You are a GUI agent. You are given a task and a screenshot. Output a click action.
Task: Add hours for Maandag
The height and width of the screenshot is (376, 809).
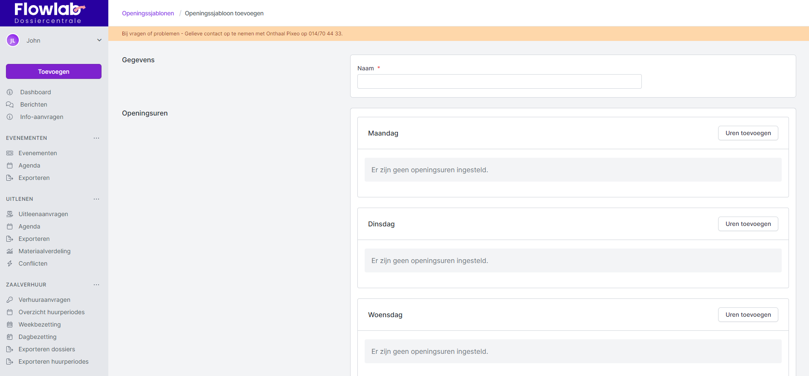click(x=748, y=133)
